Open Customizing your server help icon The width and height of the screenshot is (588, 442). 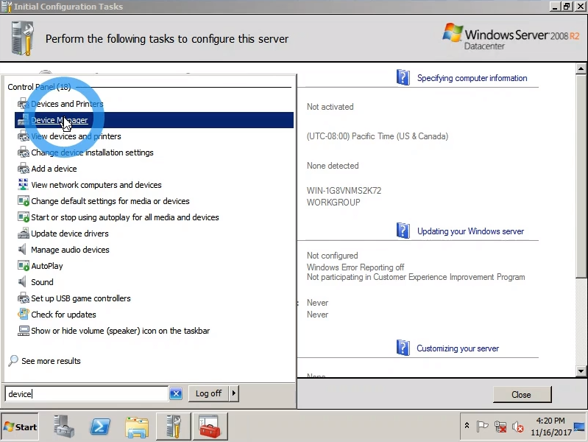(x=403, y=348)
